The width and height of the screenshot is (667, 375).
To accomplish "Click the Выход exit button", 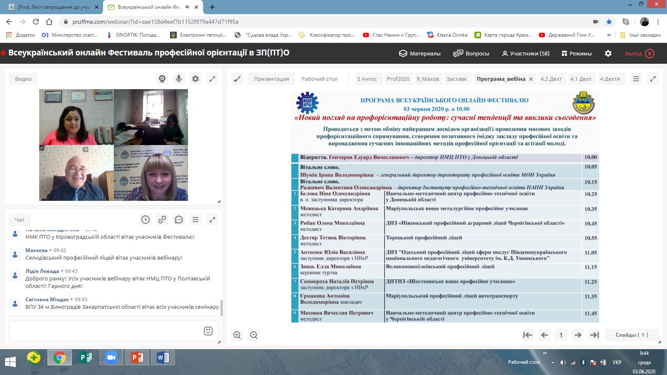I will [x=639, y=53].
